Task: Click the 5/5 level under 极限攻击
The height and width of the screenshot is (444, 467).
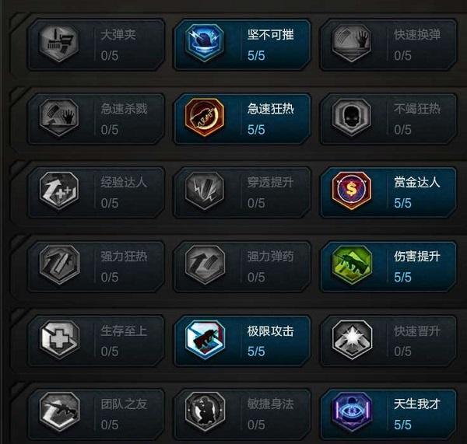Action: coord(256,351)
